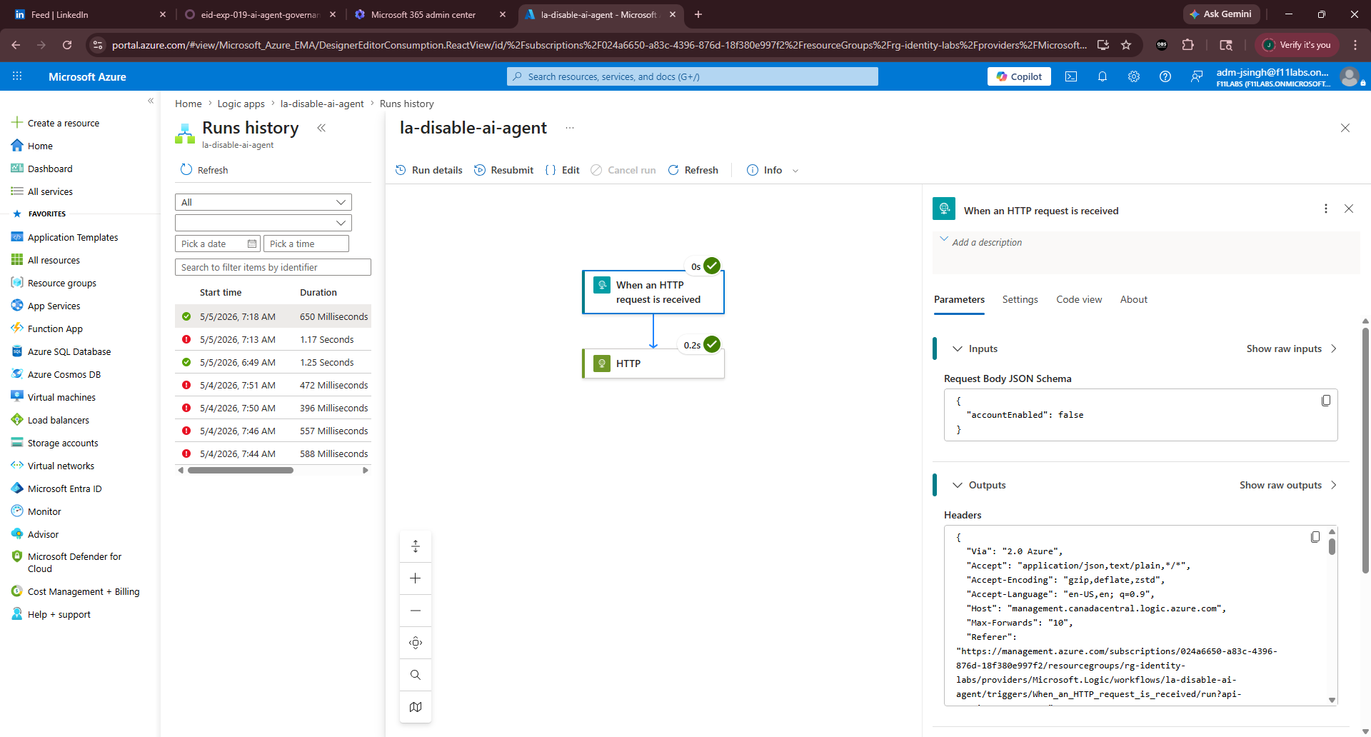This screenshot has width=1371, height=737.
Task: Open the feedback icon in Azure header
Action: coord(1197,76)
